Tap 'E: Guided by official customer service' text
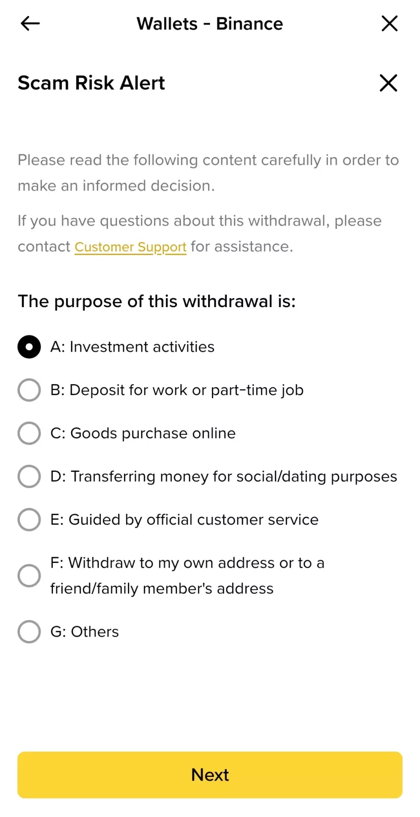The image size is (420, 817). (x=184, y=520)
